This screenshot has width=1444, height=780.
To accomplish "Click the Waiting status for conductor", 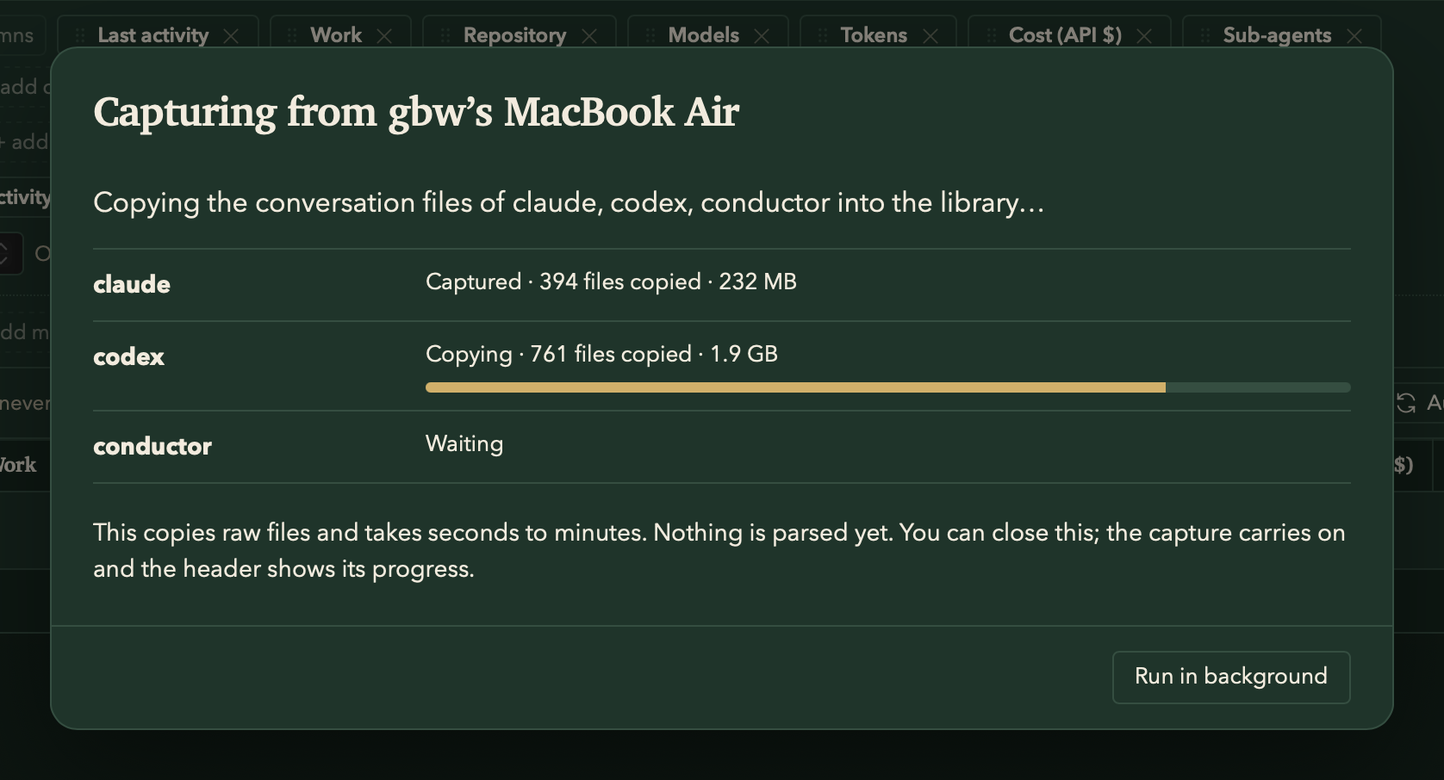I will 464,443.
